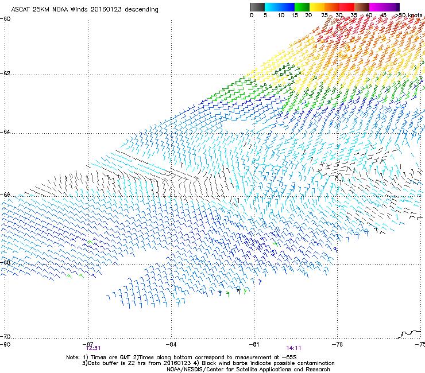
Task: Click the ASCAT 25KM NOAA Winds title
Action: coord(84,9)
